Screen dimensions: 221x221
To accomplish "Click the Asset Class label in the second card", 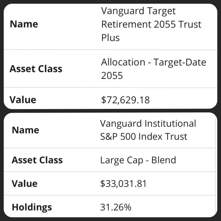I will coord(37,160).
